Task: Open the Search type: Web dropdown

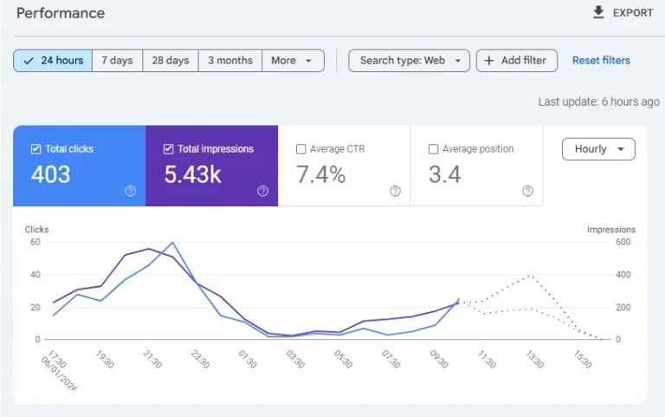Action: pos(409,61)
